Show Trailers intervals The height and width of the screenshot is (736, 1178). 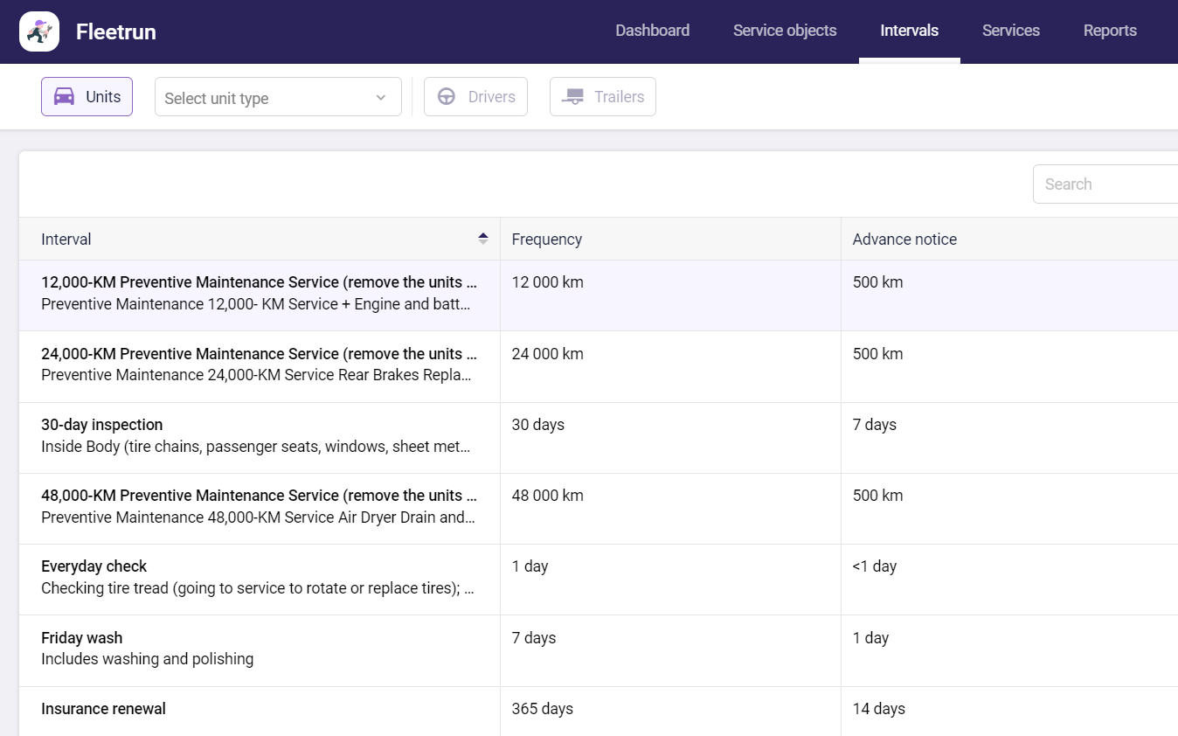coord(603,97)
